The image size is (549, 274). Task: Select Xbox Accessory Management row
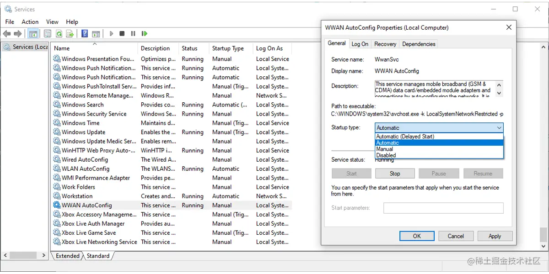click(172, 214)
